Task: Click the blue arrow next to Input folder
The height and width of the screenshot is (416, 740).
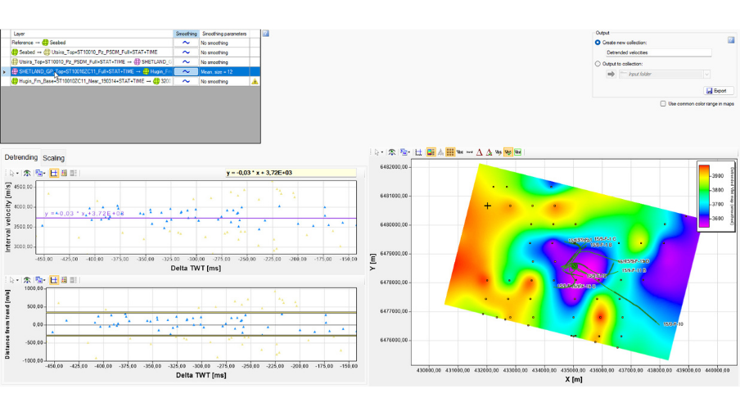Action: (x=611, y=75)
